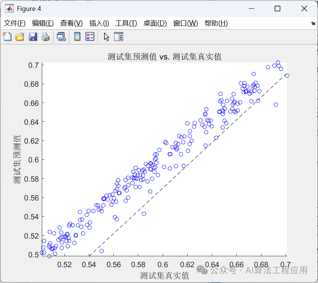Click the Insert Legend icon
The image size is (318, 283).
click(x=90, y=37)
